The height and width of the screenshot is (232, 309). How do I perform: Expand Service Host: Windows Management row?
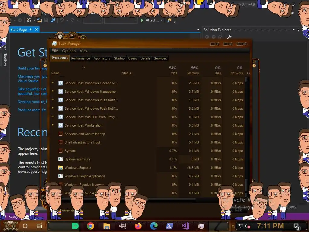(x=53, y=91)
